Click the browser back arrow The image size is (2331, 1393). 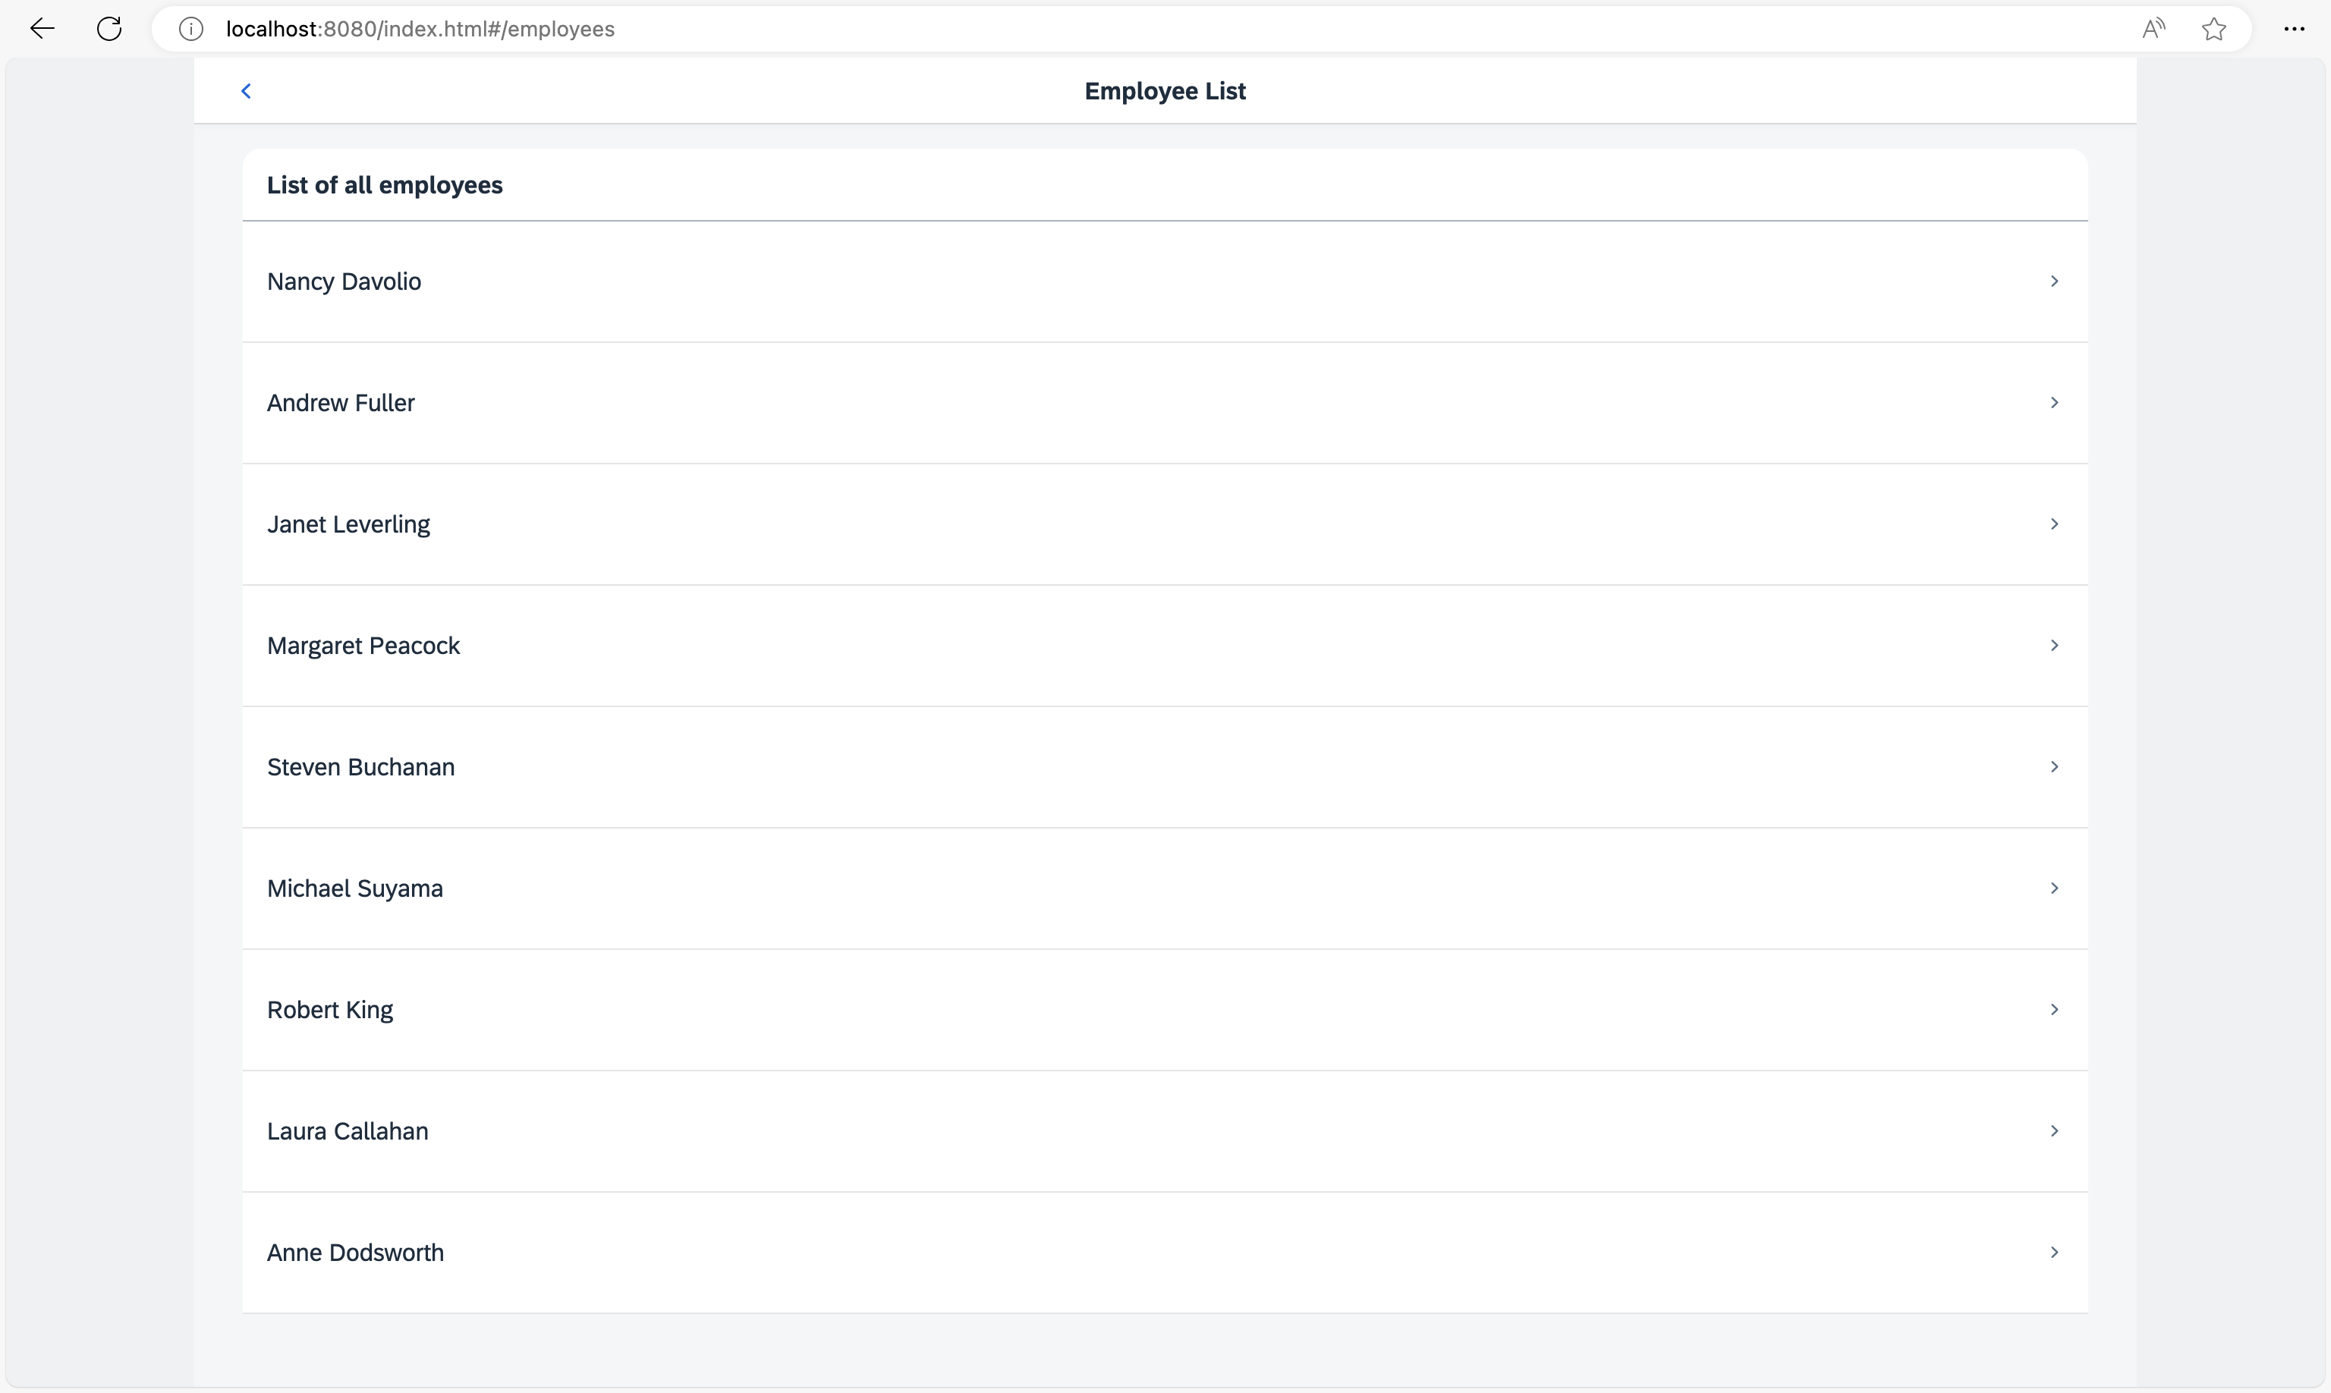tap(42, 29)
